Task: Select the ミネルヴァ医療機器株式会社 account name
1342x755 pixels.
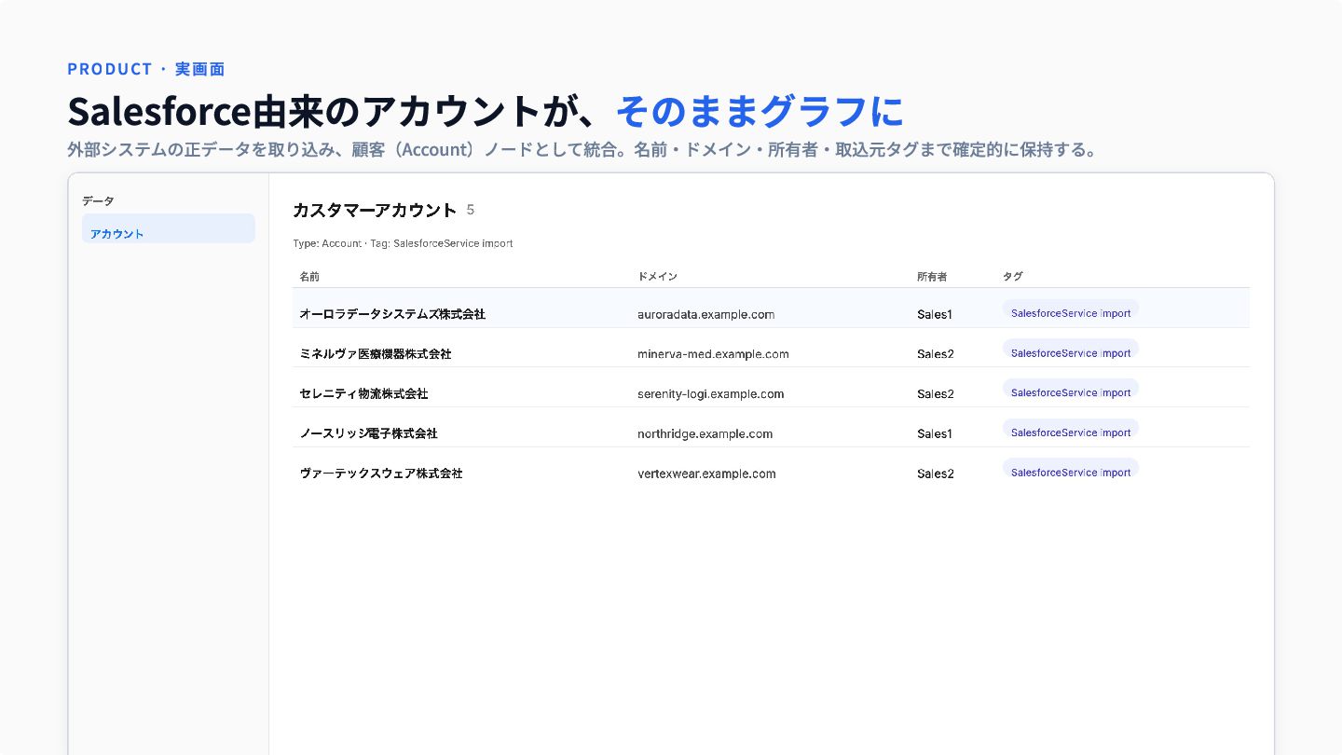Action: [376, 354]
